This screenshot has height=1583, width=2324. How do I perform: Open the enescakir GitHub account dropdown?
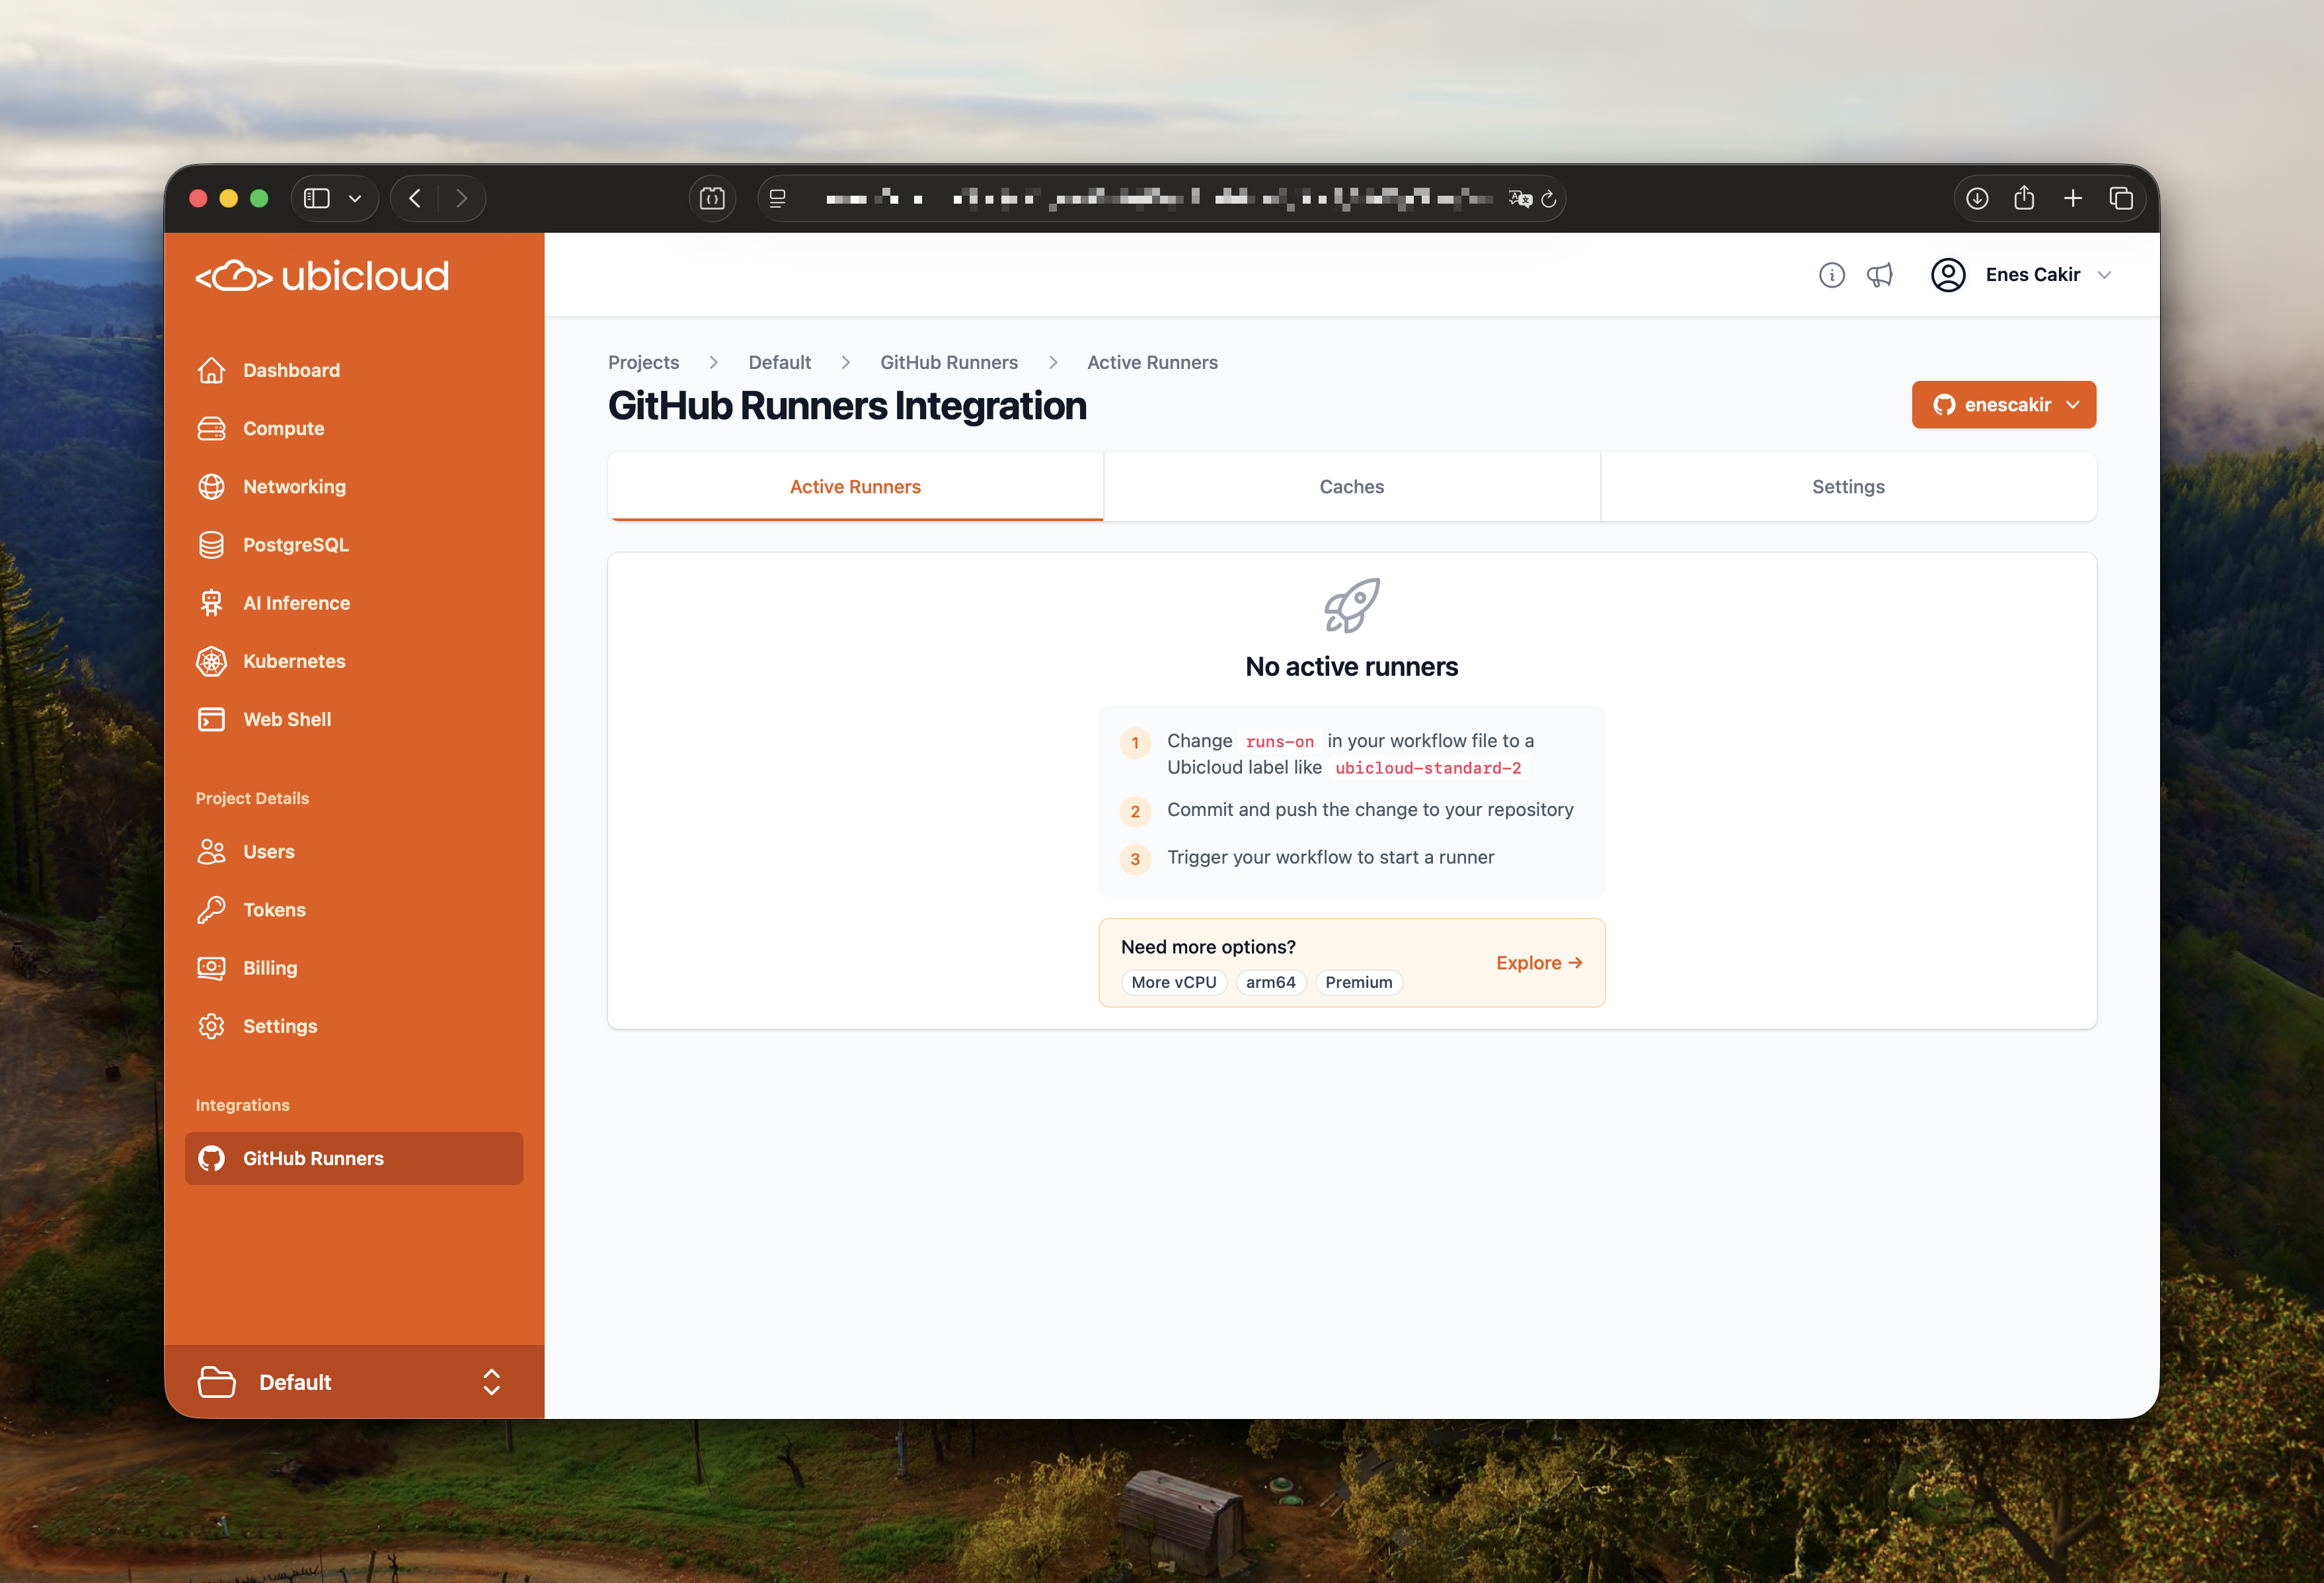click(2003, 404)
